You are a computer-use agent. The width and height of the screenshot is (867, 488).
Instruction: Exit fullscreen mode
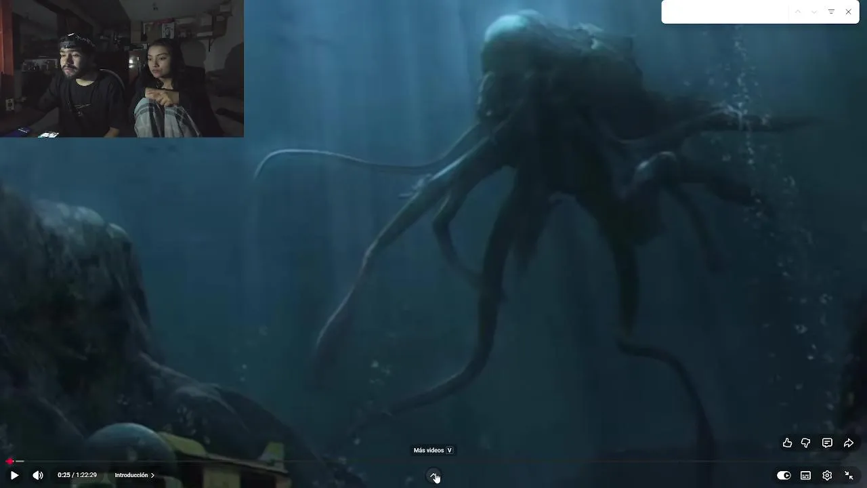click(849, 475)
